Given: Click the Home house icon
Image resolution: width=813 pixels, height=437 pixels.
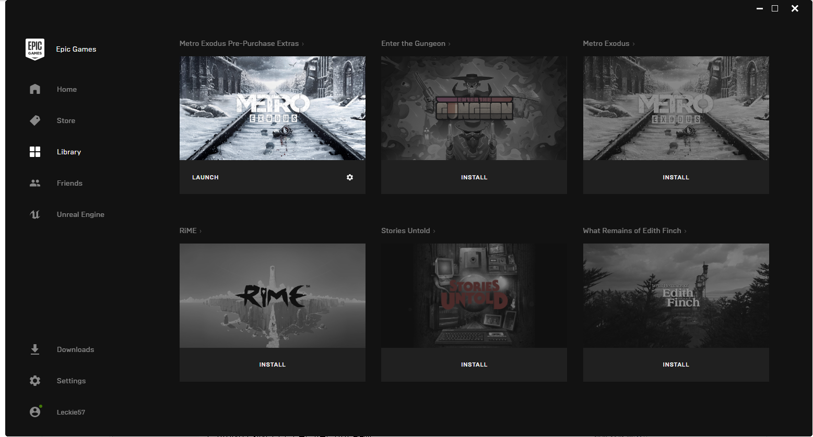Looking at the screenshot, I should (x=35, y=89).
